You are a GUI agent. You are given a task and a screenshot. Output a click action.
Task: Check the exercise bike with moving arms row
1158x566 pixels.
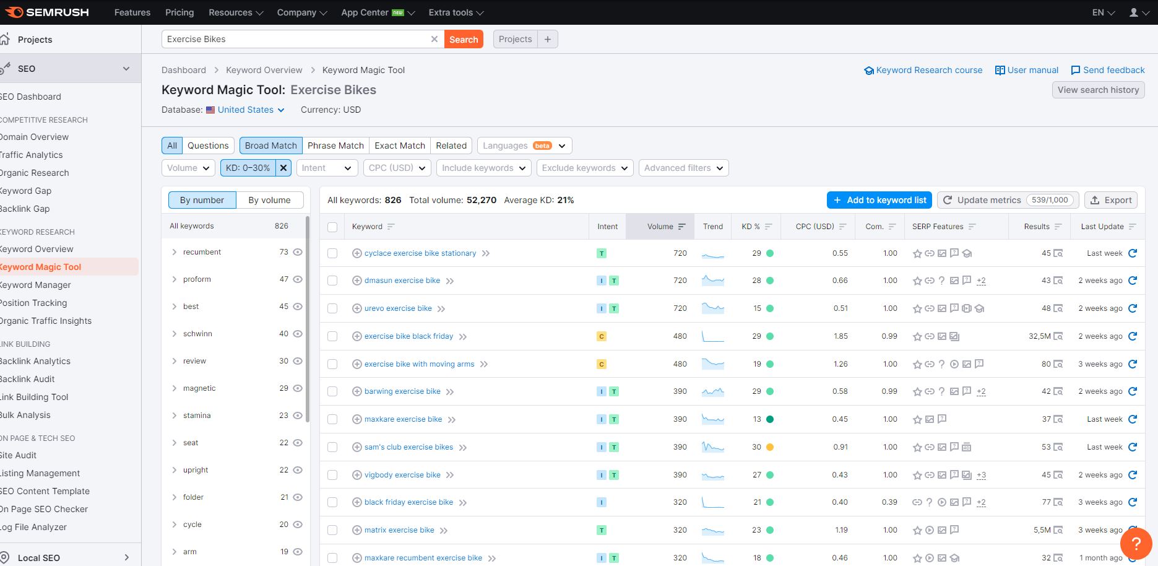(x=332, y=364)
